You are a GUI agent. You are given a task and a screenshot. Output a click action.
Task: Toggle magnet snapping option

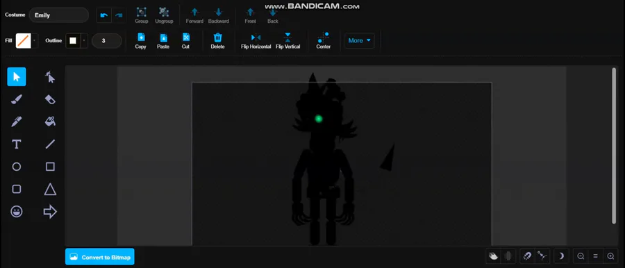527,256
